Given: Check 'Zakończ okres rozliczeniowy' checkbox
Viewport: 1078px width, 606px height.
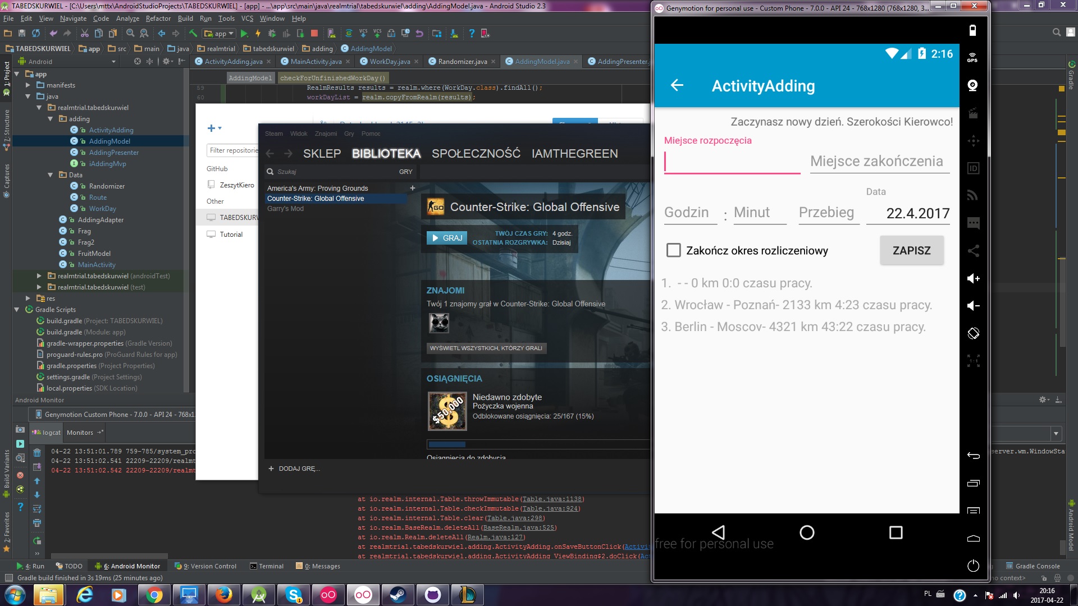Looking at the screenshot, I should pos(673,250).
